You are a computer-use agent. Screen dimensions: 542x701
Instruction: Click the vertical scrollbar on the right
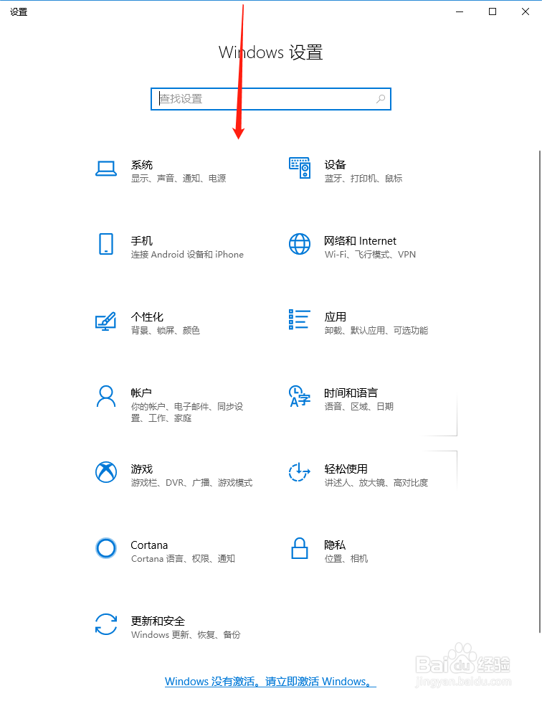point(540,391)
